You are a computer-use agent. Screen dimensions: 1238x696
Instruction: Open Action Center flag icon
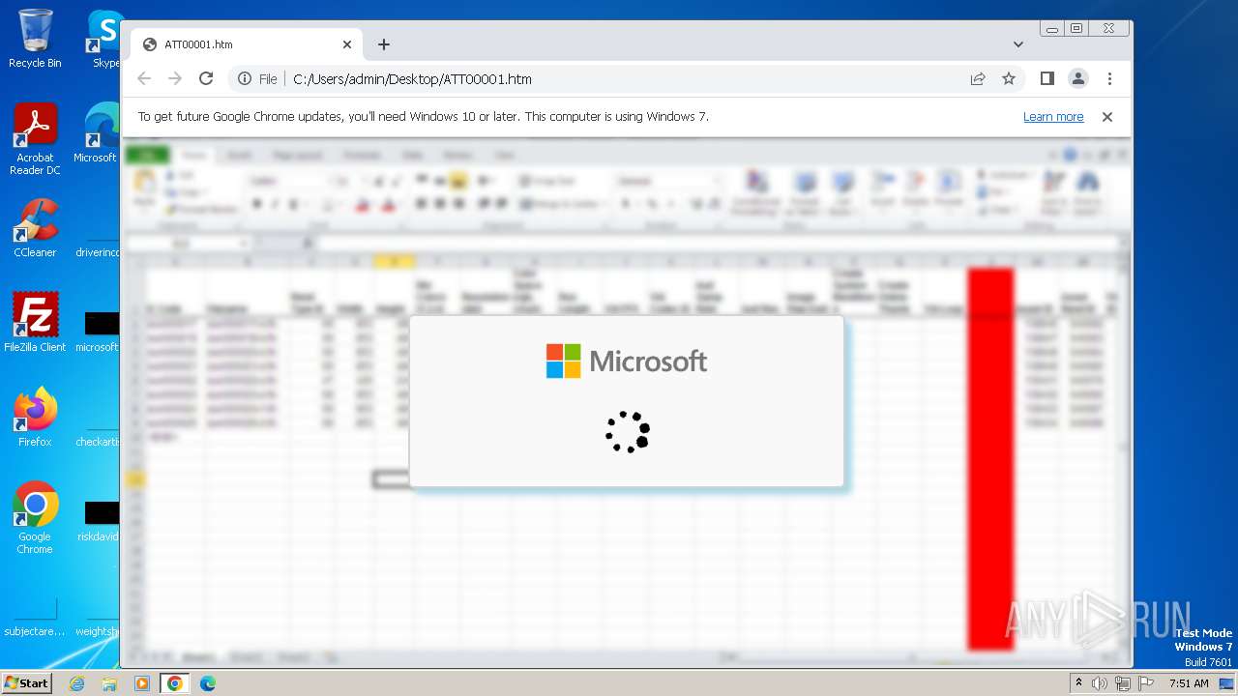click(x=1146, y=683)
